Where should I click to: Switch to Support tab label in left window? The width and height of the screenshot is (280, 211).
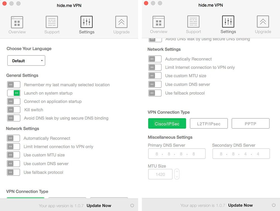pyautogui.click(x=52, y=32)
